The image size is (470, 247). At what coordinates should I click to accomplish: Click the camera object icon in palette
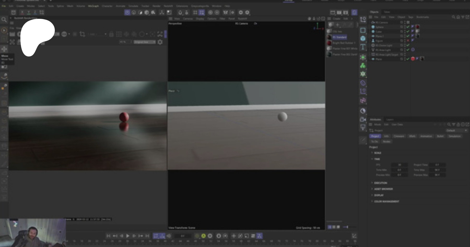363,119
